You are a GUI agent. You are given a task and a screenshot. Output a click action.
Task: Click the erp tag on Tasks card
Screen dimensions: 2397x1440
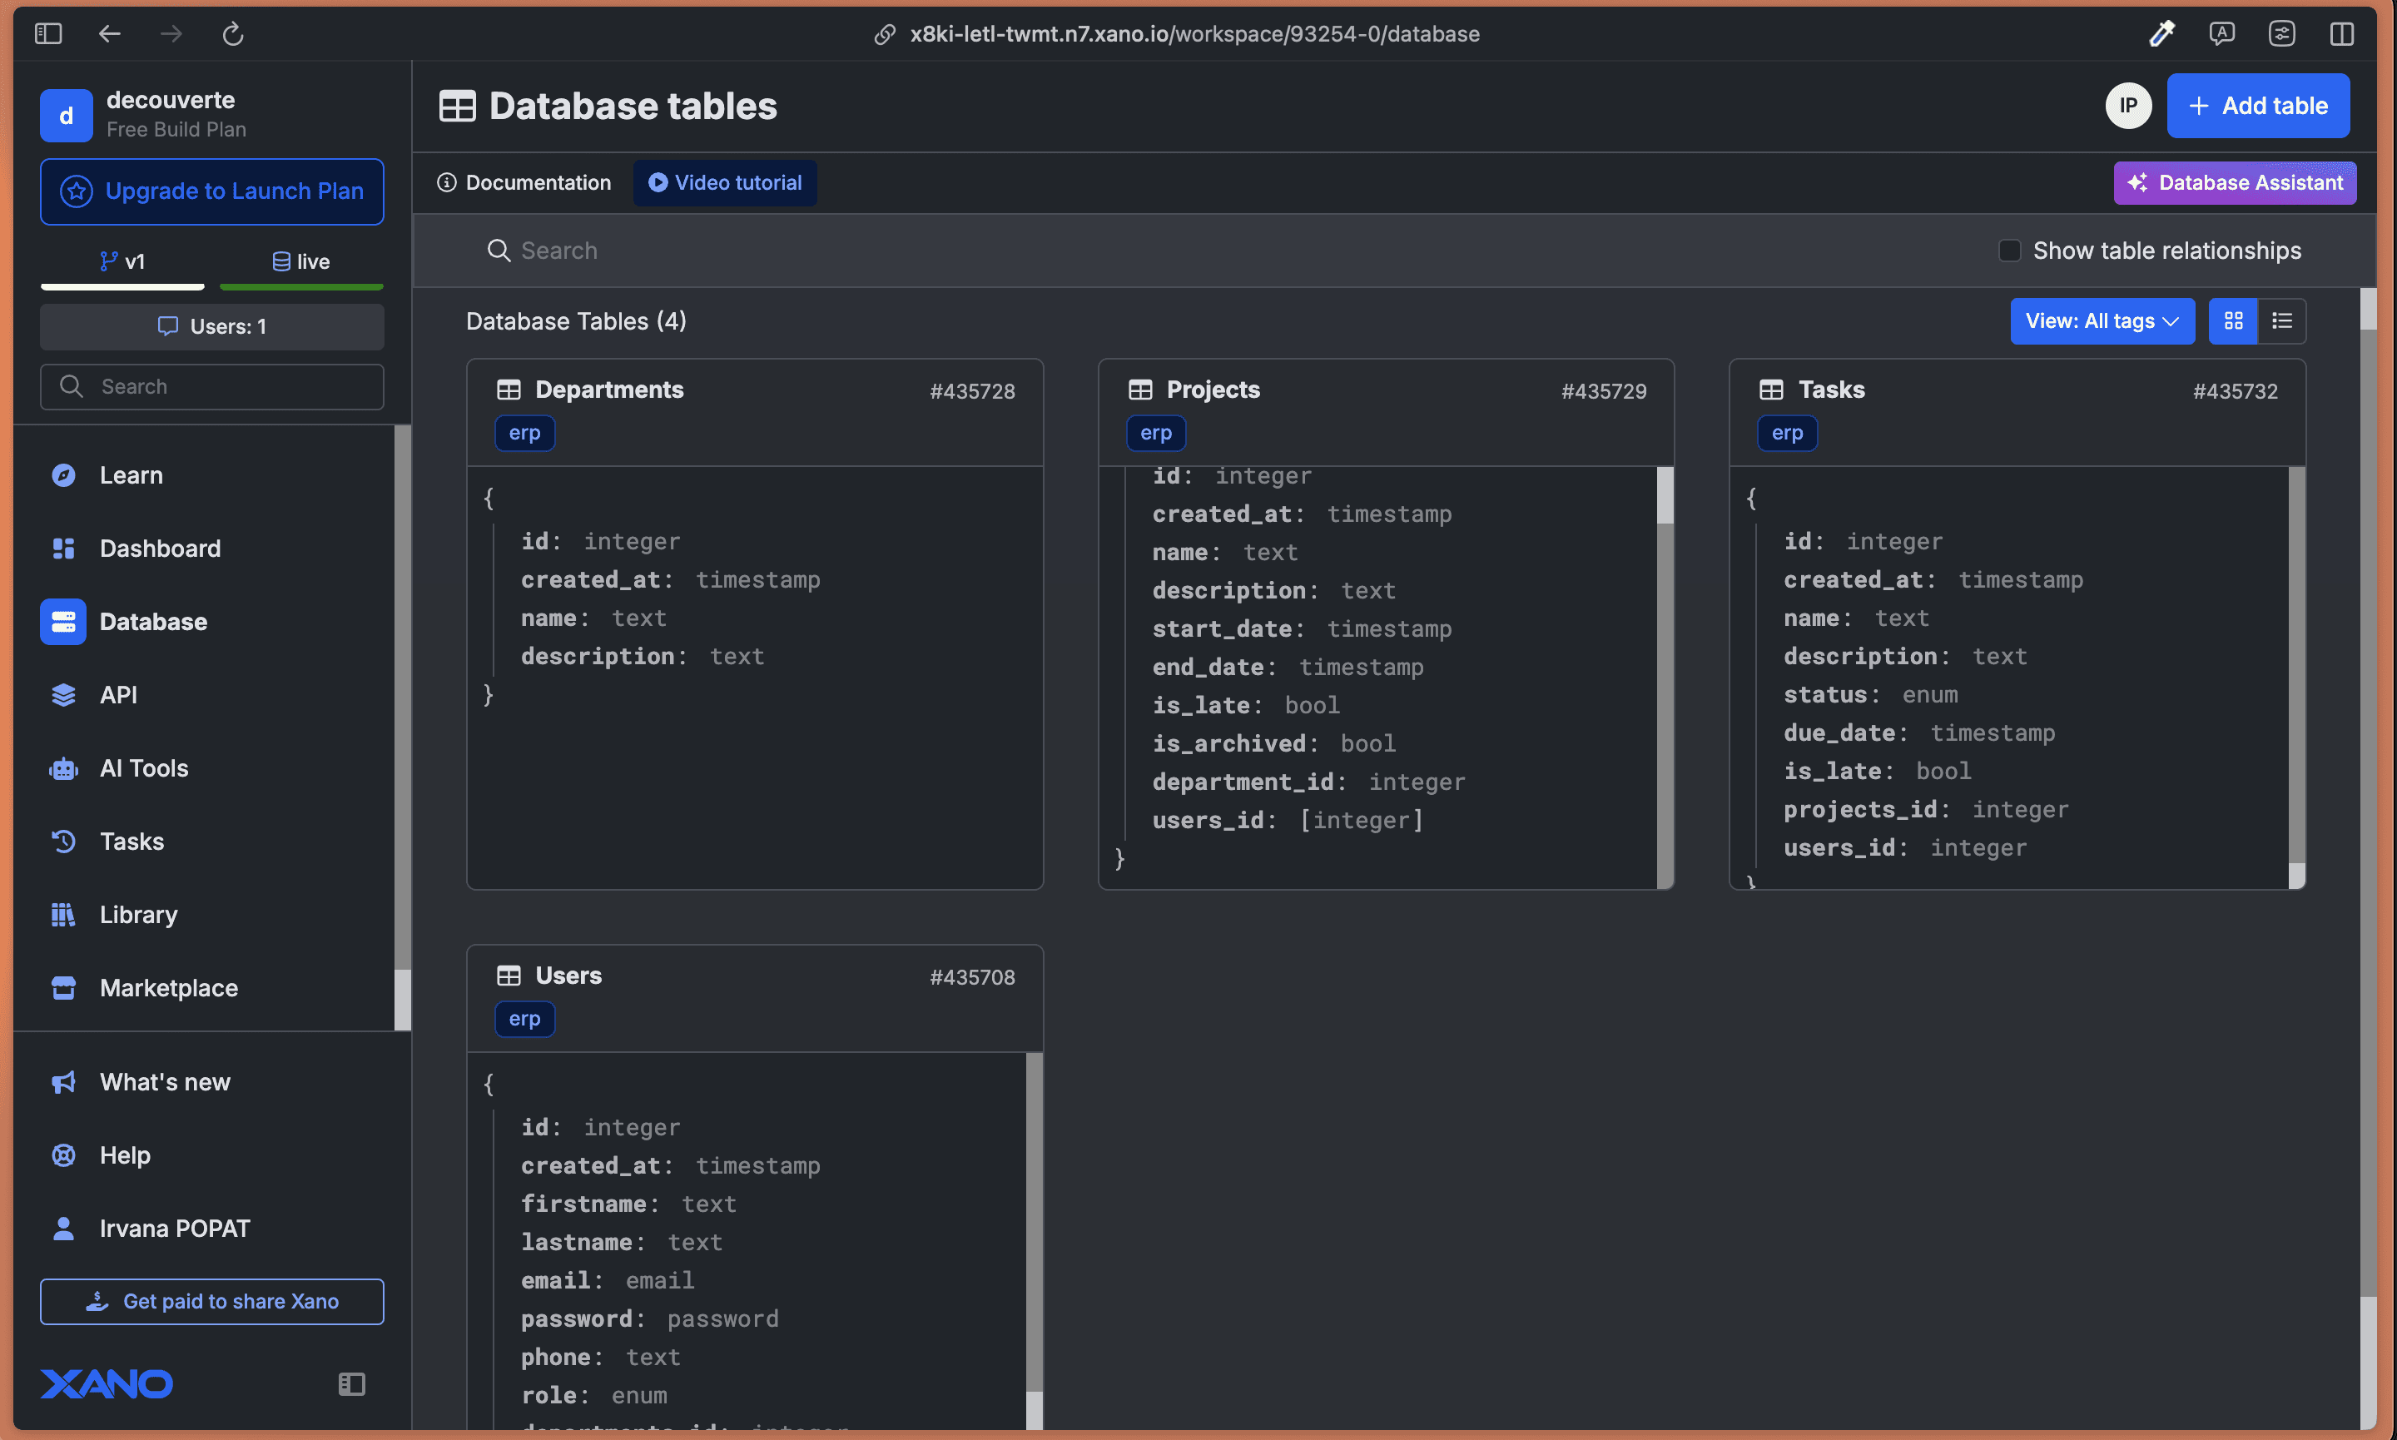tap(1787, 433)
